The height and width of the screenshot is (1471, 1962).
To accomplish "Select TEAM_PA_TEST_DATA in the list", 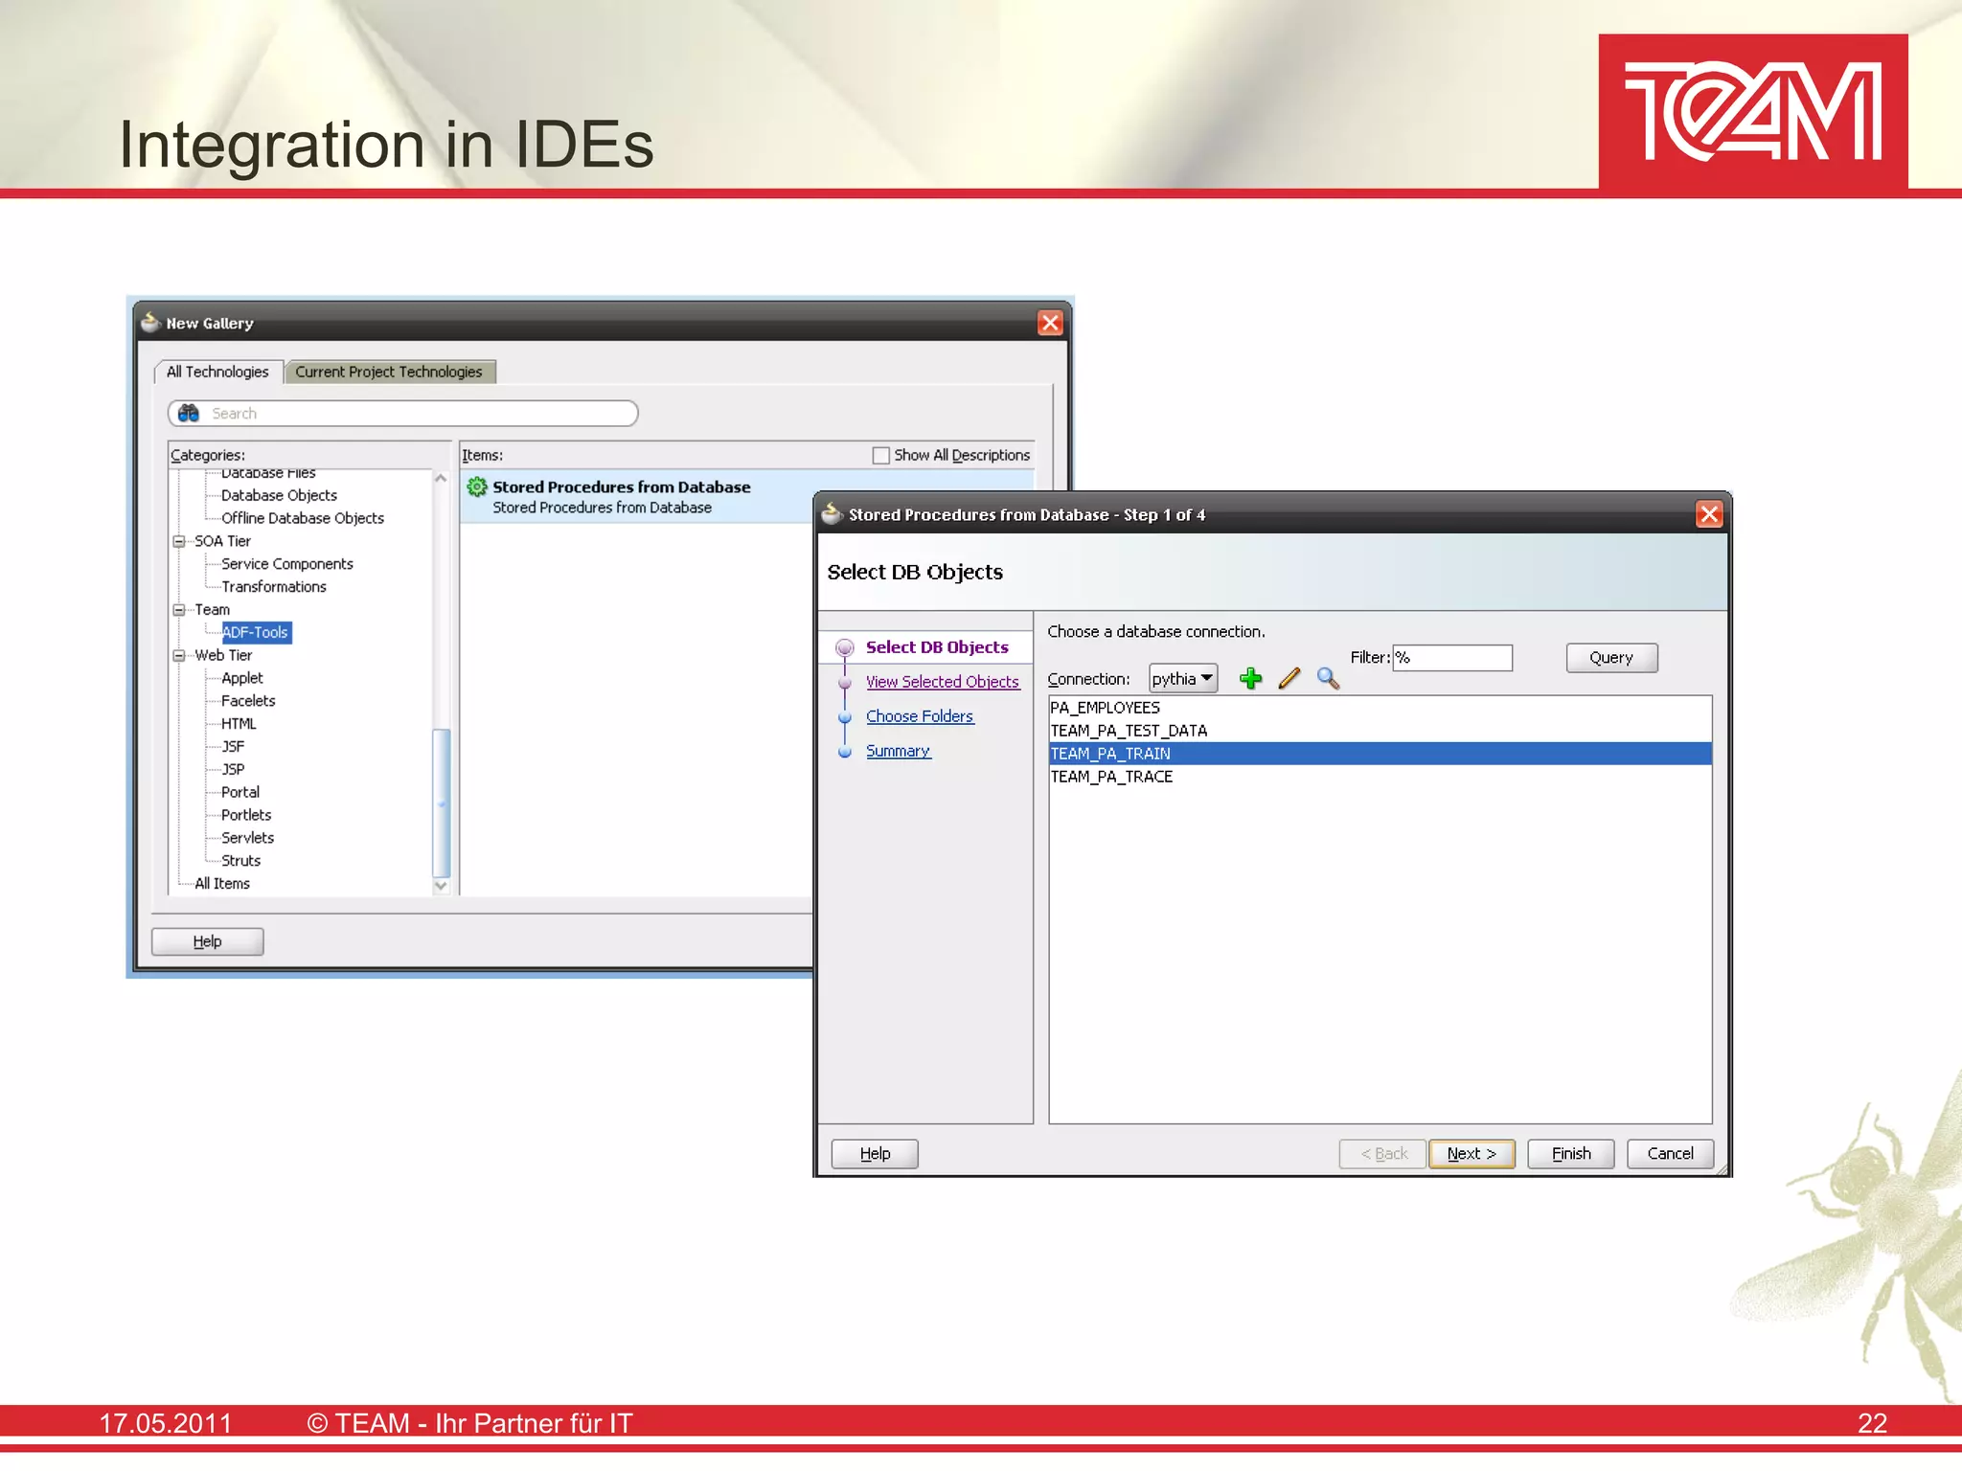I will (1380, 731).
